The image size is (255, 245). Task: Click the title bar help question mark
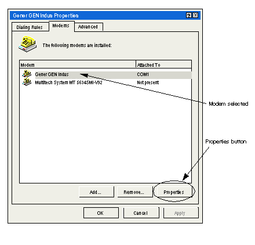click(189, 15)
